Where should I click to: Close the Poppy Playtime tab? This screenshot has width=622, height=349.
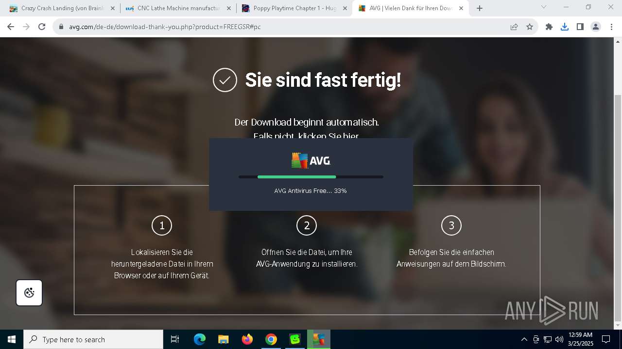pos(345,8)
